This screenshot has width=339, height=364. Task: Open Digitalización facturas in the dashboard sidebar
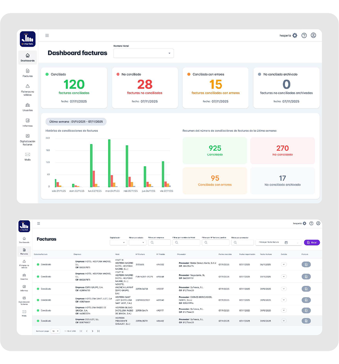click(28, 139)
